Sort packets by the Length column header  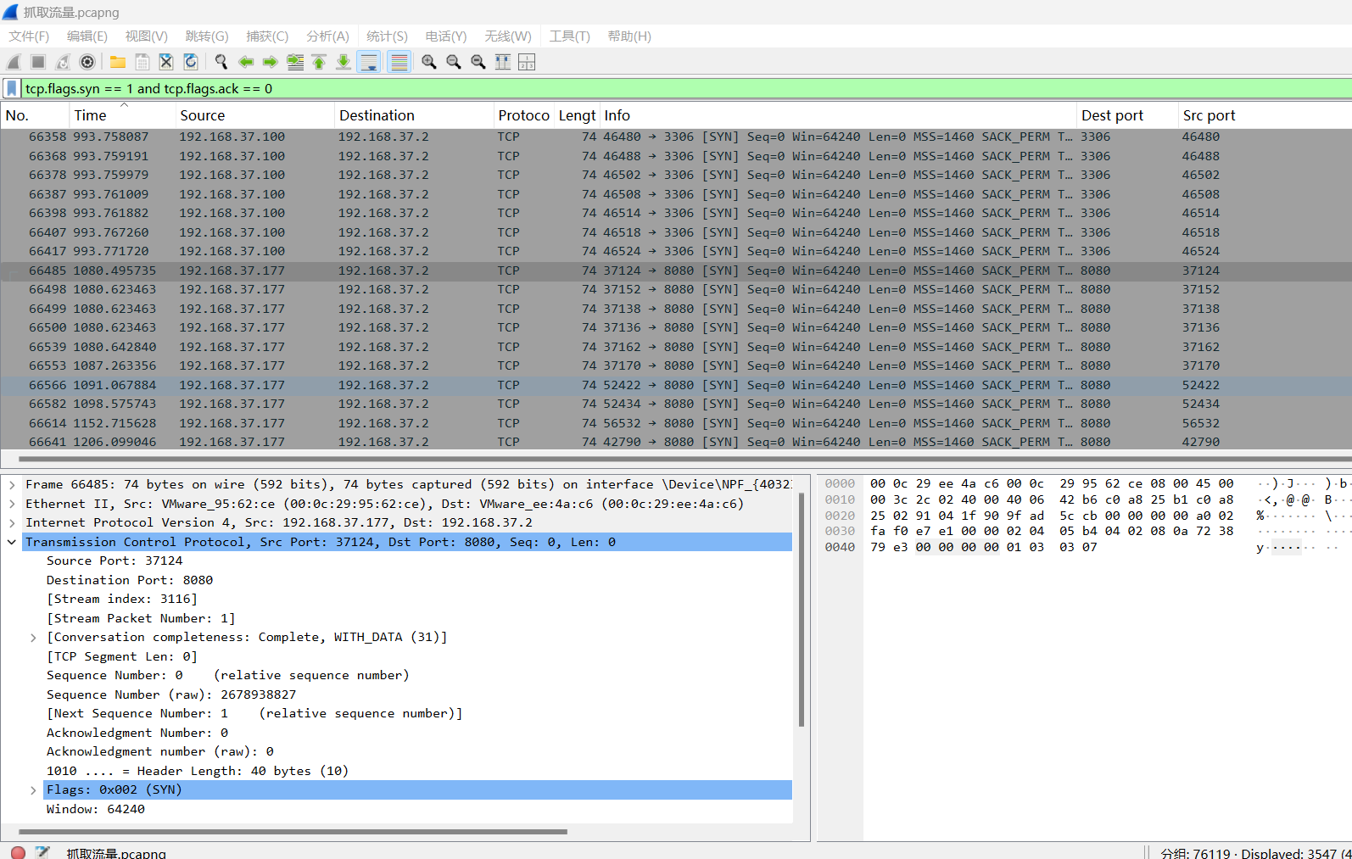click(577, 115)
